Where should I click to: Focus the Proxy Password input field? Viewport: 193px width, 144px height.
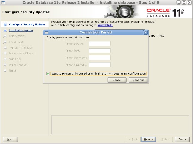(x=99, y=65)
